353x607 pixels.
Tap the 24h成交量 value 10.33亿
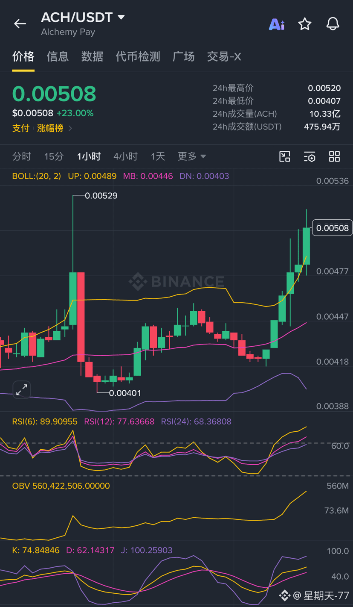click(x=325, y=114)
